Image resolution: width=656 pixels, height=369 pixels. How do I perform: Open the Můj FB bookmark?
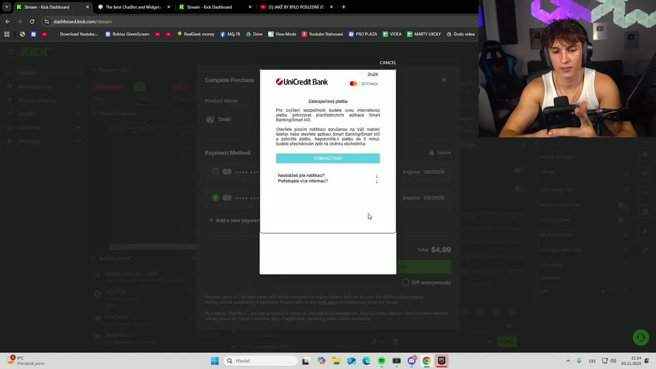pyautogui.click(x=230, y=34)
